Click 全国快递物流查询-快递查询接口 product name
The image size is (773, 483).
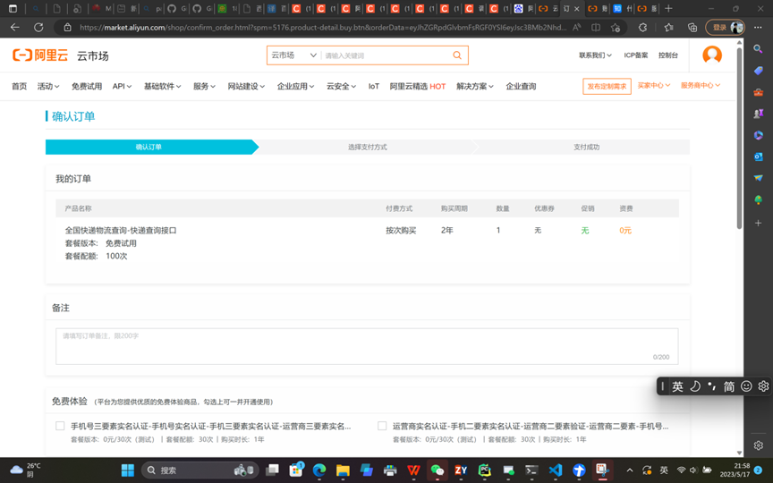coord(121,230)
